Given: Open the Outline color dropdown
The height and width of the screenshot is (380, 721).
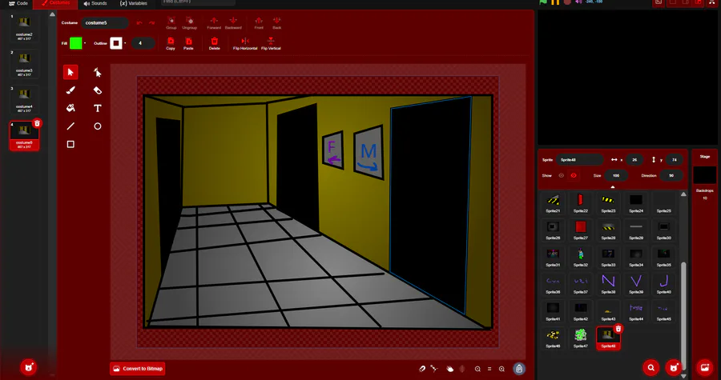Looking at the screenshot, I should pos(125,43).
